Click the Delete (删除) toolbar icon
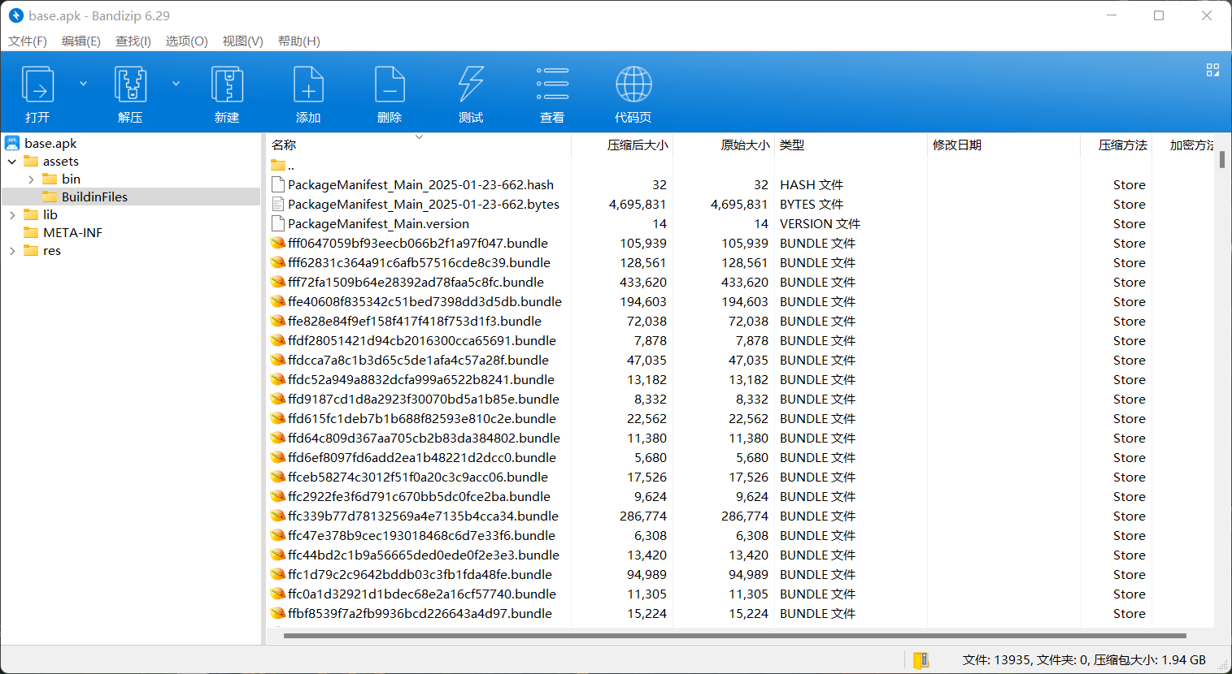Screen dimensions: 1232x674 [390, 84]
